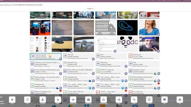
Task: Click the Preview Google G button
Action: (104, 100)
